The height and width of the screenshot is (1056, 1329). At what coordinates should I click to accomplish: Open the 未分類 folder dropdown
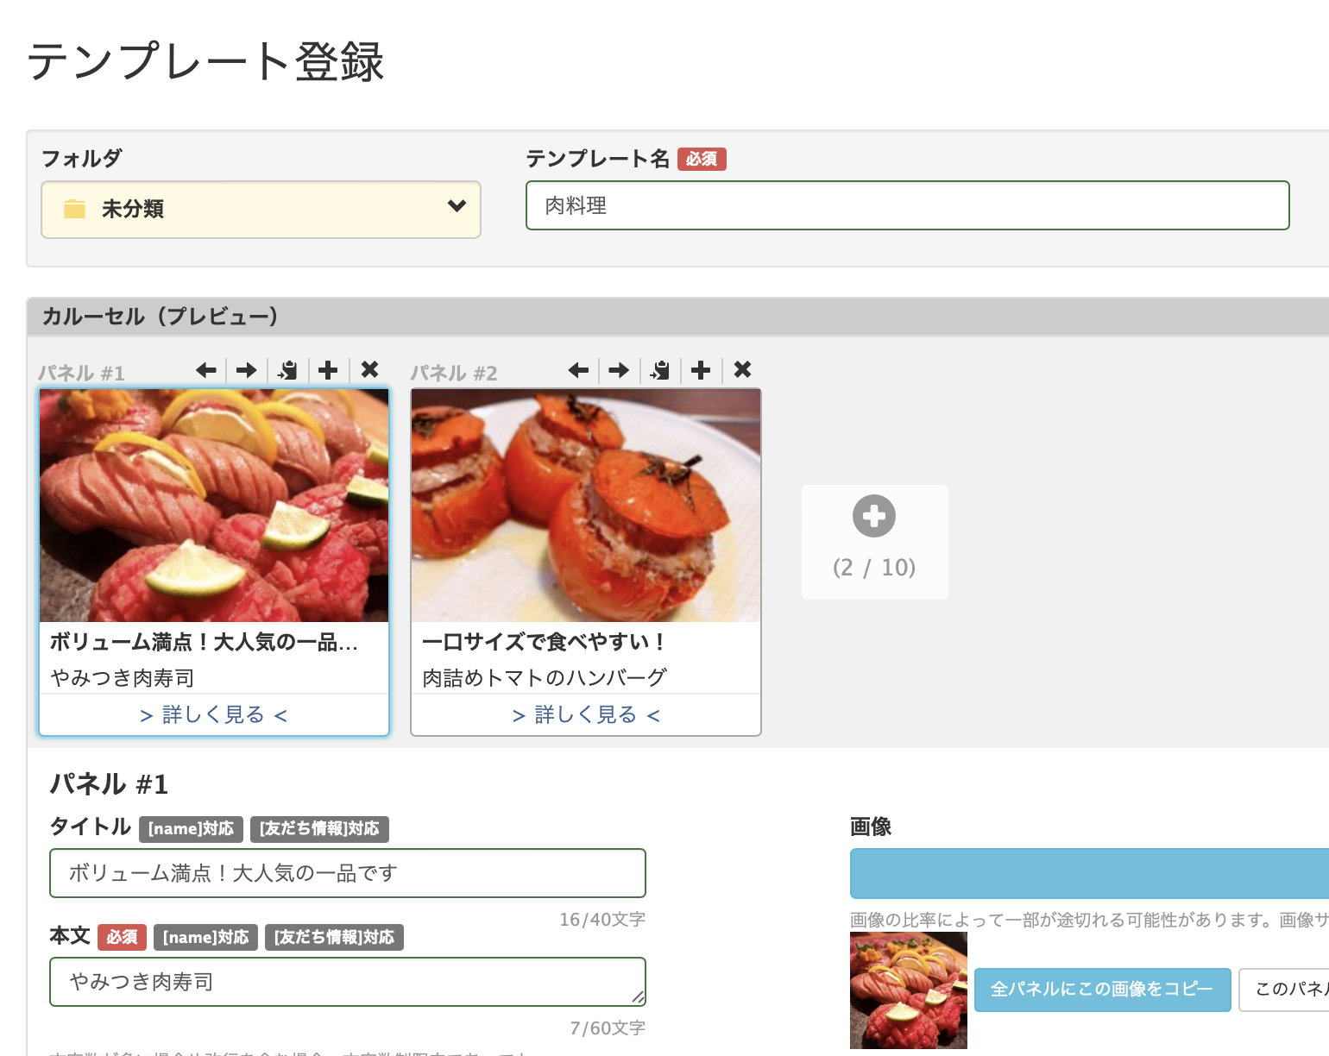click(x=261, y=209)
